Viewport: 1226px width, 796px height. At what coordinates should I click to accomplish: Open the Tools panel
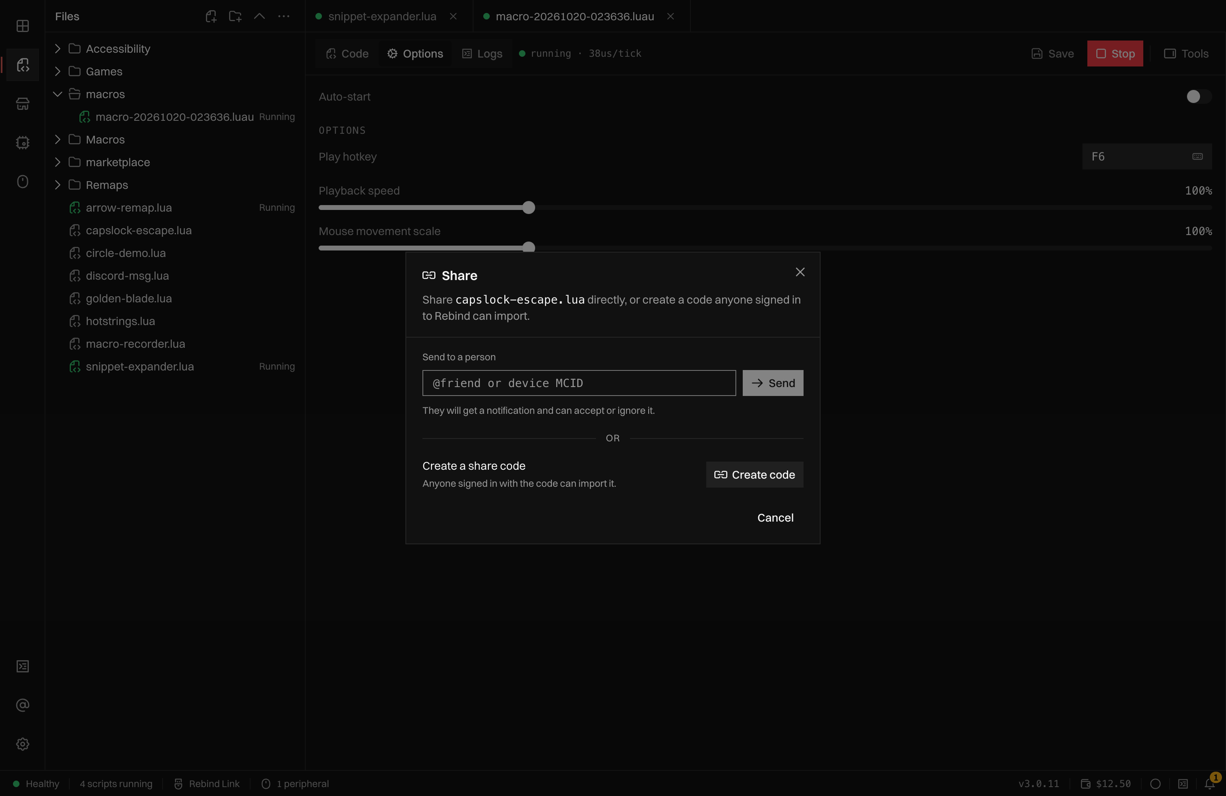pyautogui.click(x=1186, y=53)
